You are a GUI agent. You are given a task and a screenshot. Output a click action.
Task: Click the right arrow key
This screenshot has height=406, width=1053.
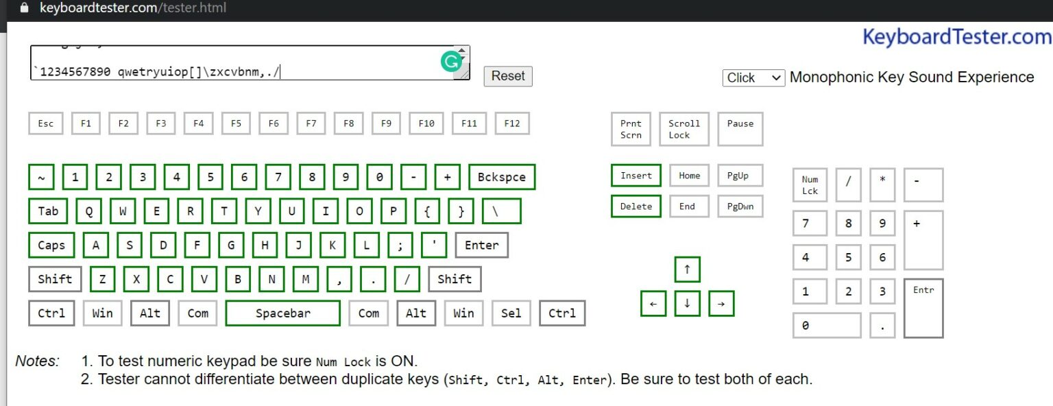721,303
